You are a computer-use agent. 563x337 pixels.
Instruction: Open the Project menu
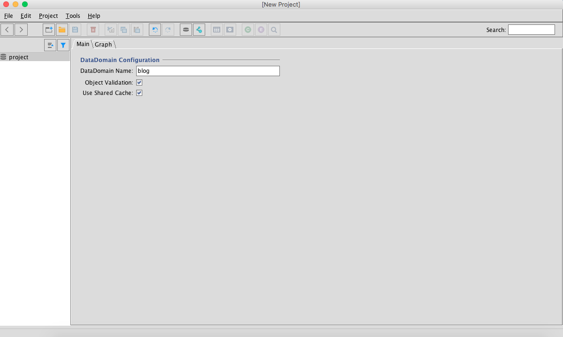(48, 16)
